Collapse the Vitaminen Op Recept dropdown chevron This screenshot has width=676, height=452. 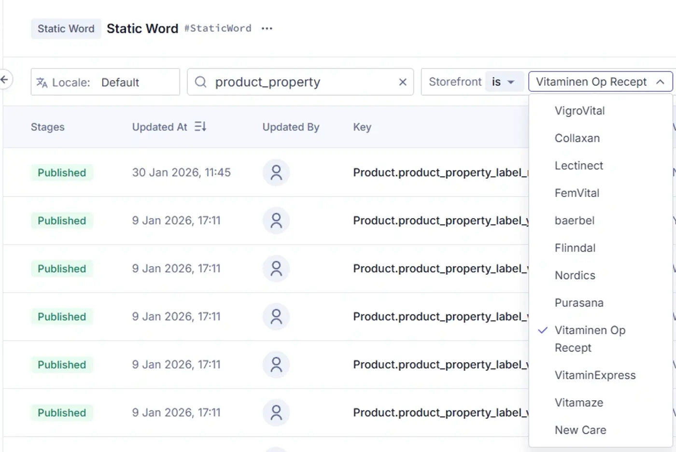660,82
